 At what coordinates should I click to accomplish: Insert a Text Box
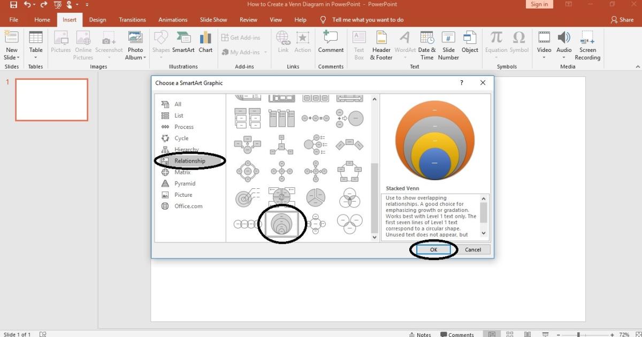(x=359, y=45)
